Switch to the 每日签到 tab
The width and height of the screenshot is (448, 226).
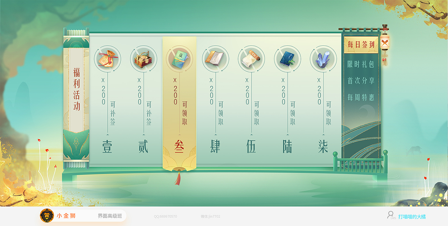(x=360, y=45)
